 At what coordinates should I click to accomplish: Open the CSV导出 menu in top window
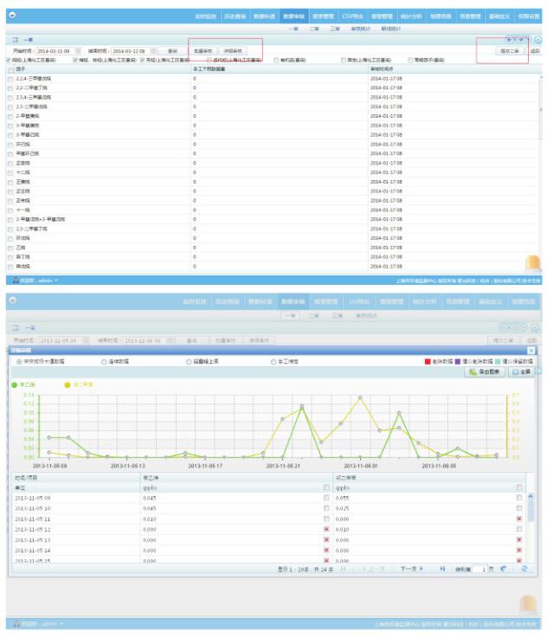click(x=352, y=16)
